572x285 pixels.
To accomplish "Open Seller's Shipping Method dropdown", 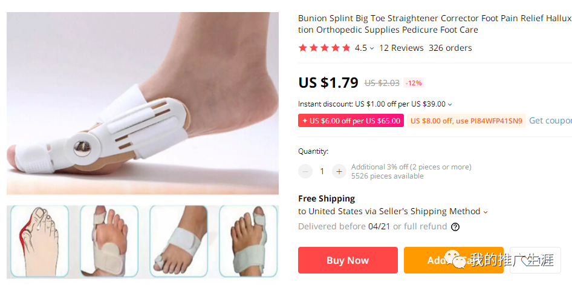I will click(486, 212).
